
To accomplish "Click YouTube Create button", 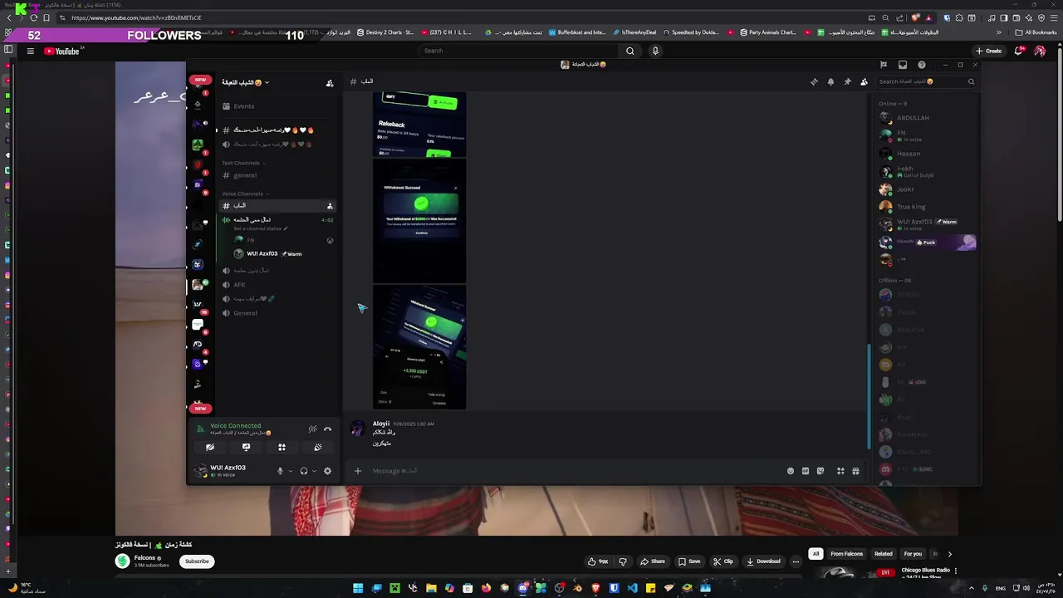I will [988, 51].
